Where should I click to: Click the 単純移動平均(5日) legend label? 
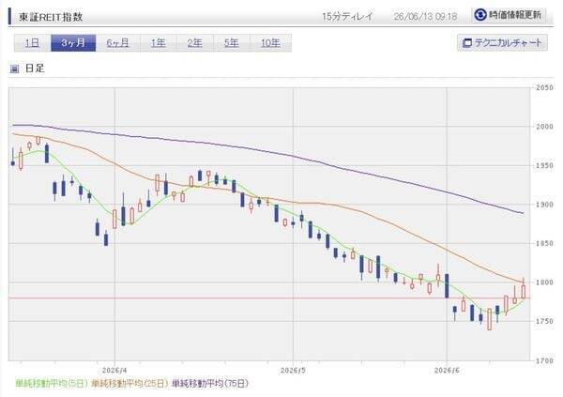pos(51,384)
